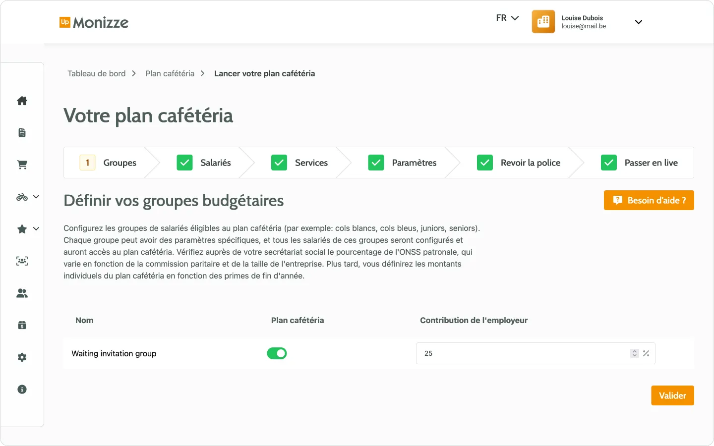The image size is (714, 446).
Task: Disable the Waiting invitation group plan cafétéria toggle
Action: (277, 353)
